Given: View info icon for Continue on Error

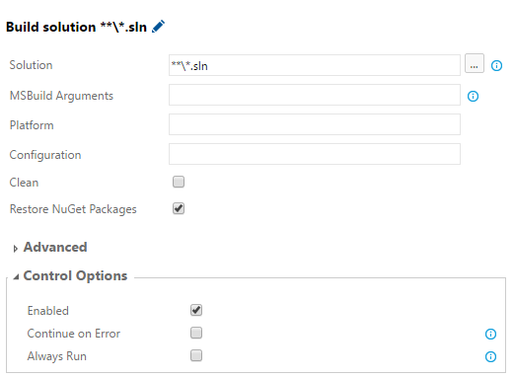Looking at the screenshot, I should (x=490, y=334).
